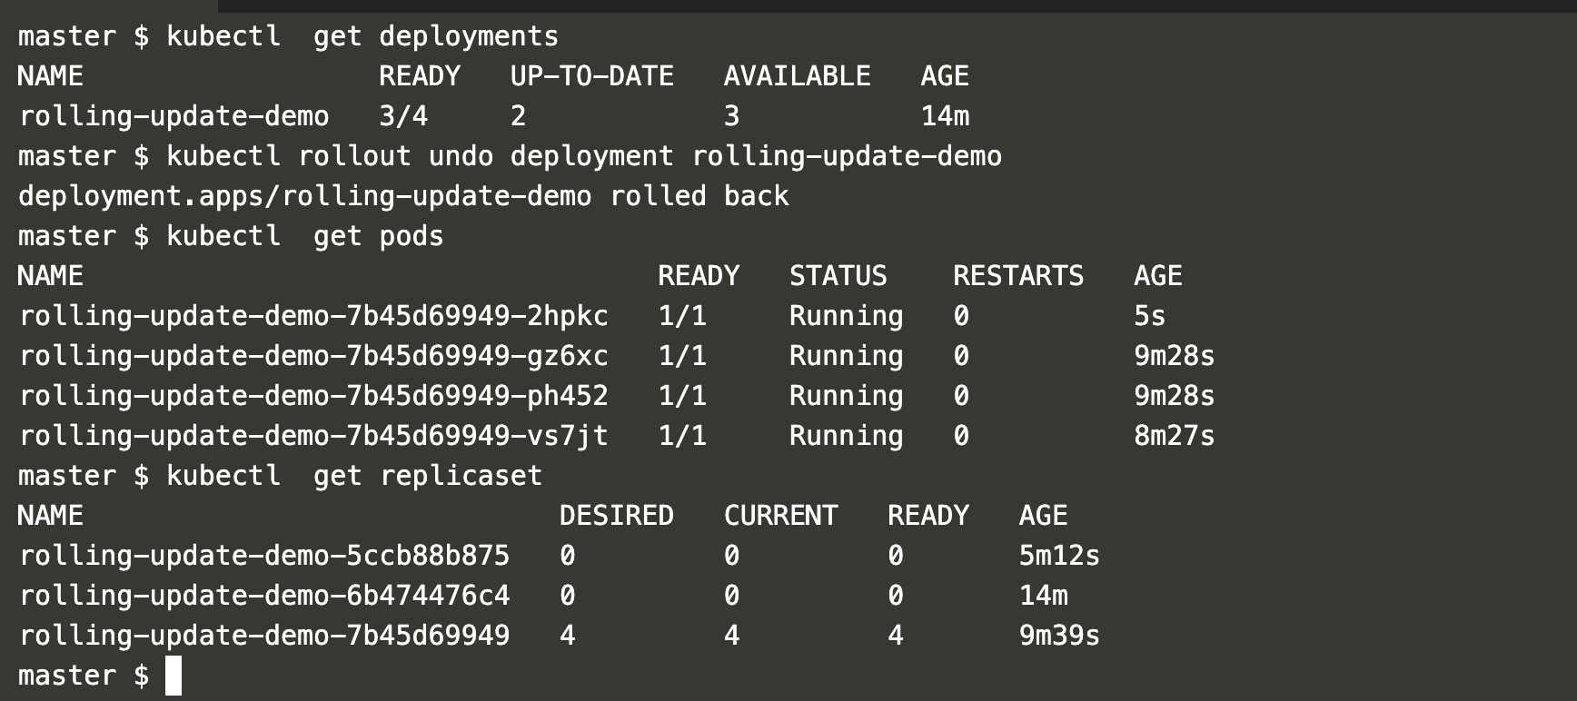This screenshot has height=701, width=1577.
Task: Select the replicaset age '5m12s'
Action: coord(1059,556)
